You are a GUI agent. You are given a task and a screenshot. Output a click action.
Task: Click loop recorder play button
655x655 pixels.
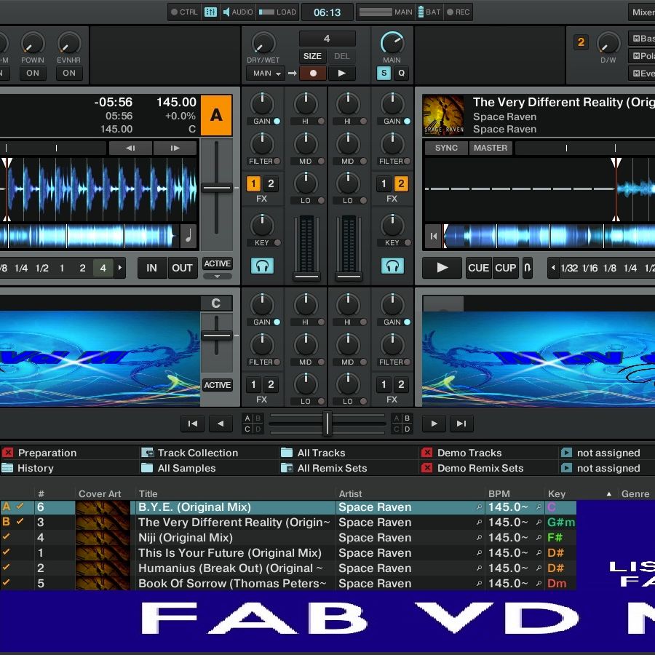[x=342, y=73]
